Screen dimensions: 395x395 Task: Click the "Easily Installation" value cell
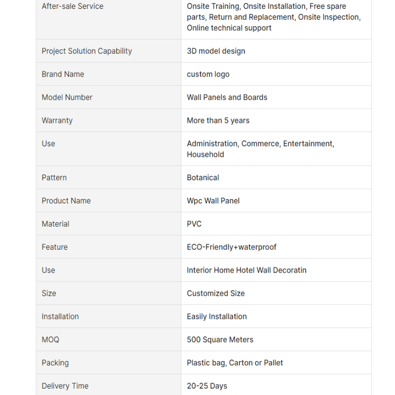coord(217,316)
